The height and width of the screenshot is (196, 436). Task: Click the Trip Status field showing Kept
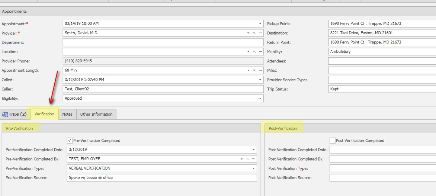click(382, 89)
